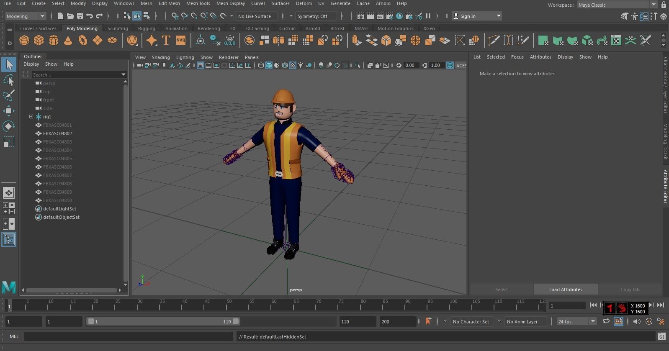
Task: Open the No Anim Layer dropdown arrow
Action: [x=499, y=321]
